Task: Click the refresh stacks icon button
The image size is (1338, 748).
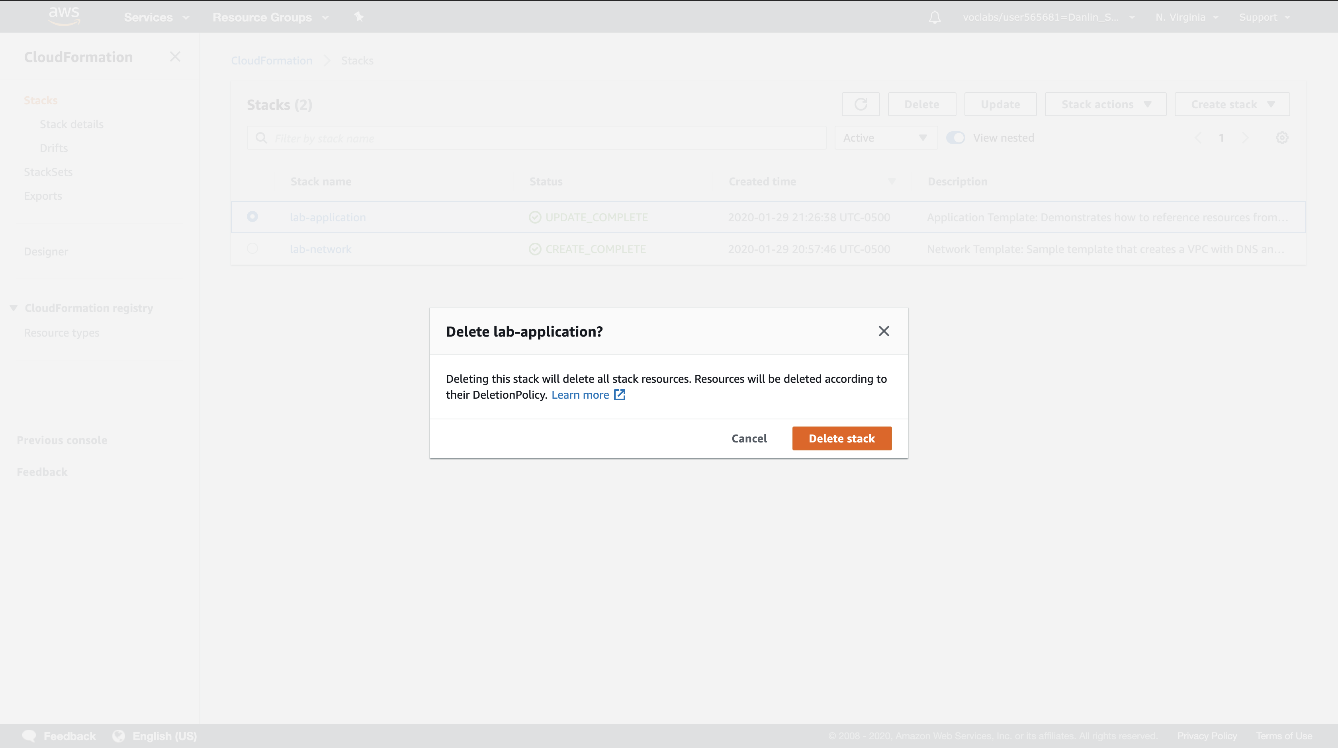Action: coord(860,104)
